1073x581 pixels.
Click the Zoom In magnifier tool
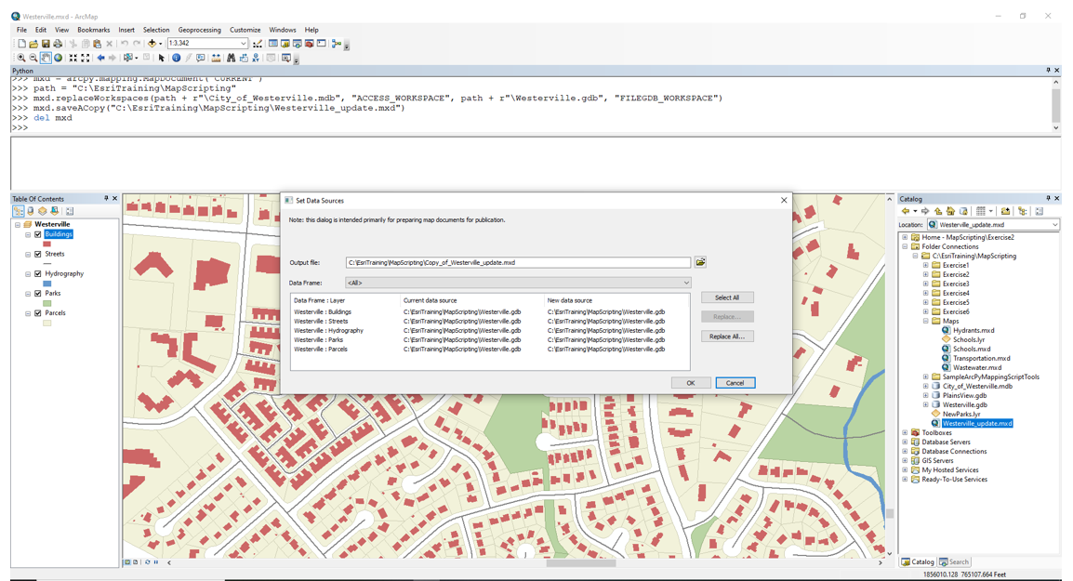click(x=20, y=58)
